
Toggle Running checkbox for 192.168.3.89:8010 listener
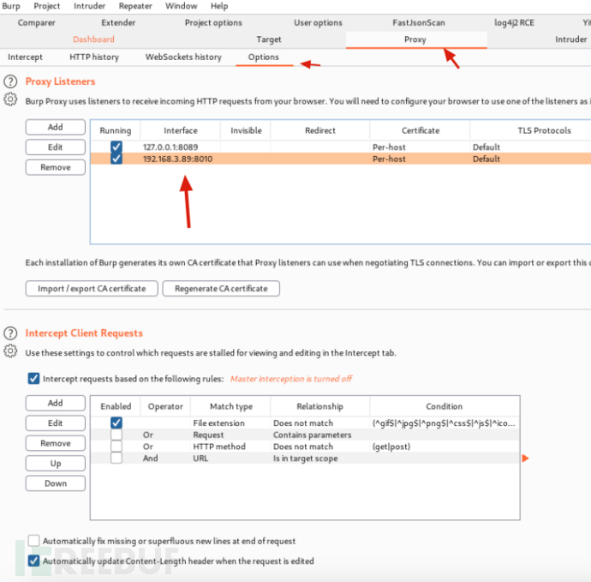point(116,159)
